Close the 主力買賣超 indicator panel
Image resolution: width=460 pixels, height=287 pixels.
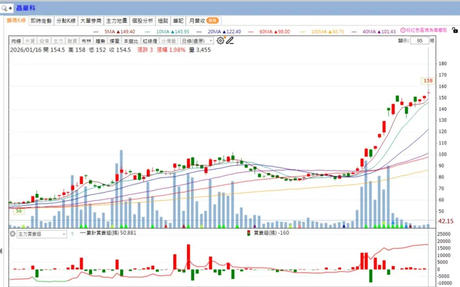pyautogui.click(x=12, y=234)
